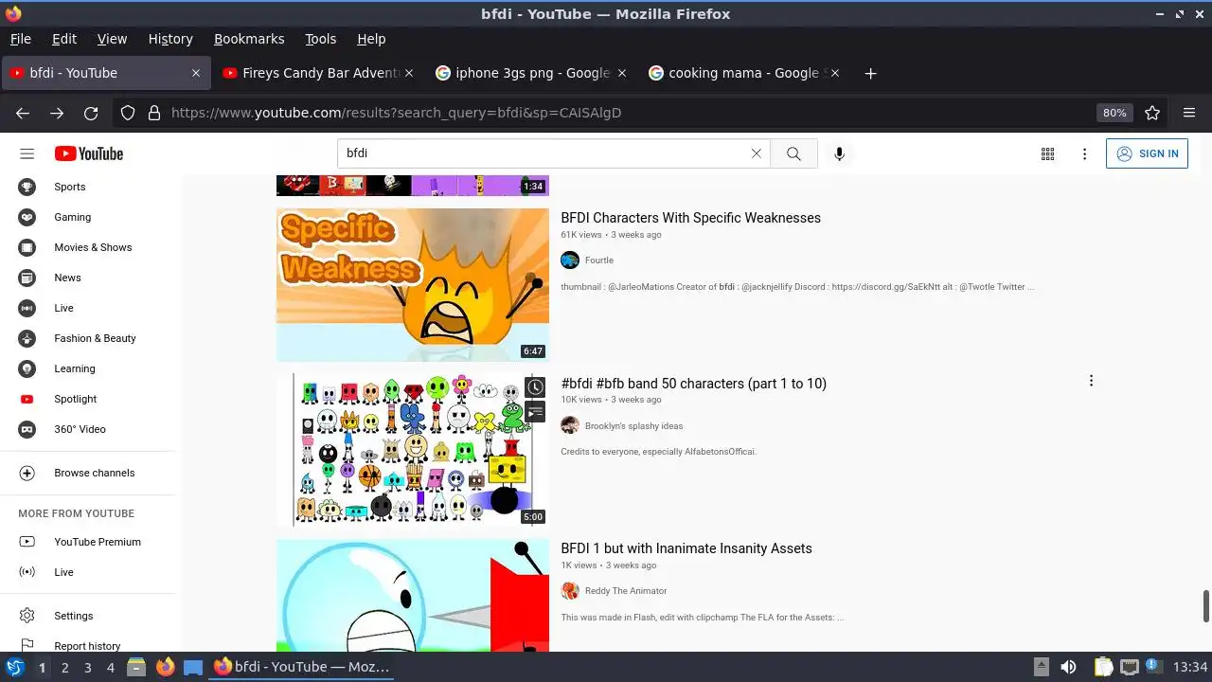Open the History menu

pyautogui.click(x=170, y=39)
